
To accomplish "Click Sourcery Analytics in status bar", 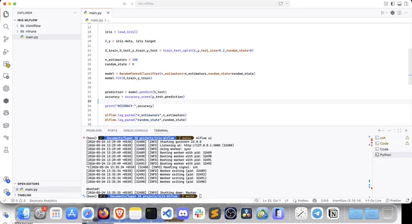I will pyautogui.click(x=43, y=200).
